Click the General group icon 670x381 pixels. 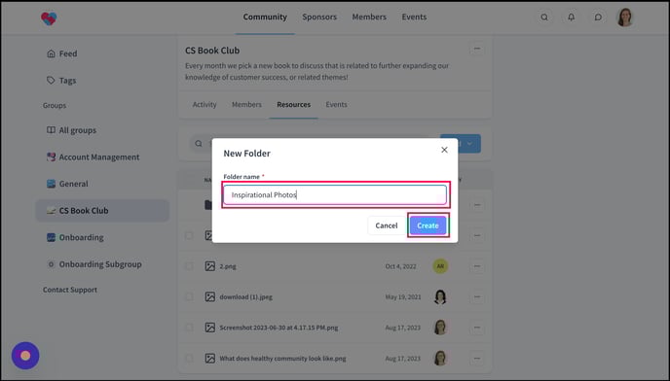coord(51,184)
